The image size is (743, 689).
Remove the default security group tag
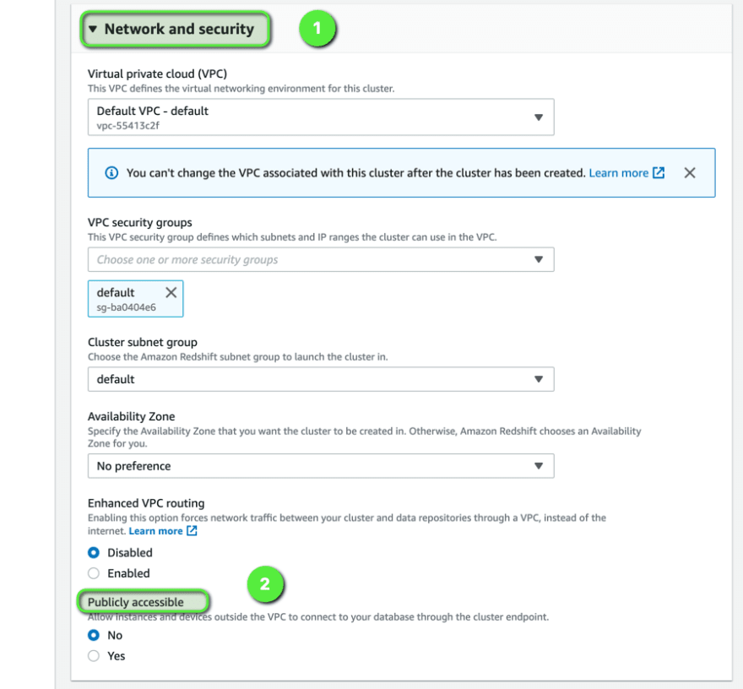[x=171, y=292]
